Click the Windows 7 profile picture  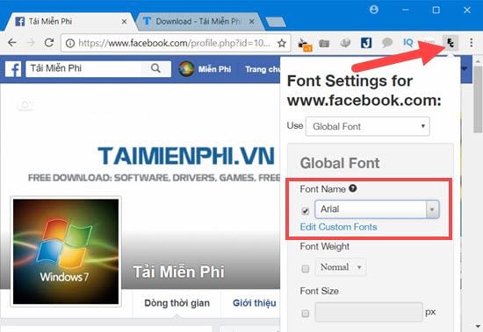coord(66,251)
